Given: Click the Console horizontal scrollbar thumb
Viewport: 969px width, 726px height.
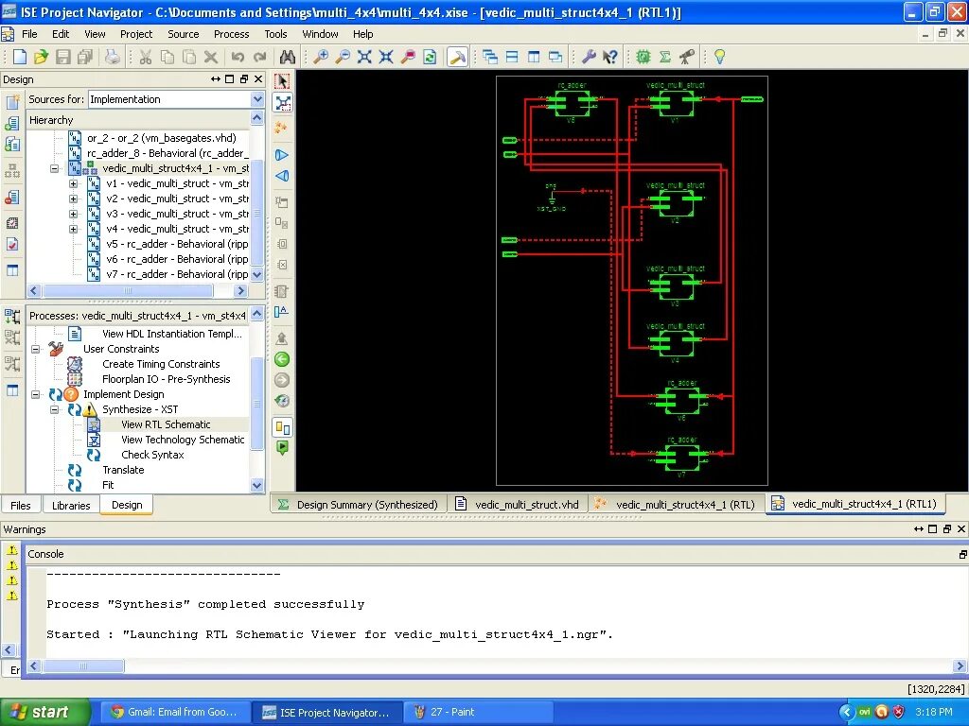Looking at the screenshot, I should coord(83,666).
